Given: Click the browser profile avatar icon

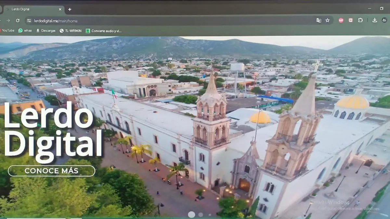Looking at the screenshot, I should (x=384, y=20).
